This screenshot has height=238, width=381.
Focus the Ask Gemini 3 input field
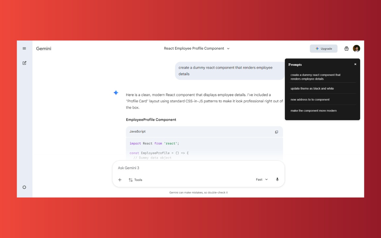198,168
